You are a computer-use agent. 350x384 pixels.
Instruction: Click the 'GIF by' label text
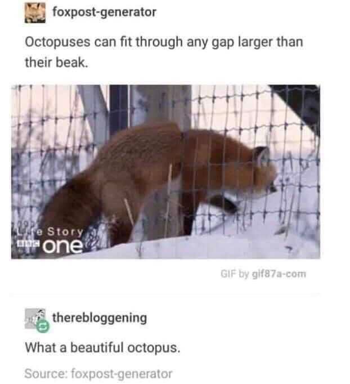click(235, 274)
